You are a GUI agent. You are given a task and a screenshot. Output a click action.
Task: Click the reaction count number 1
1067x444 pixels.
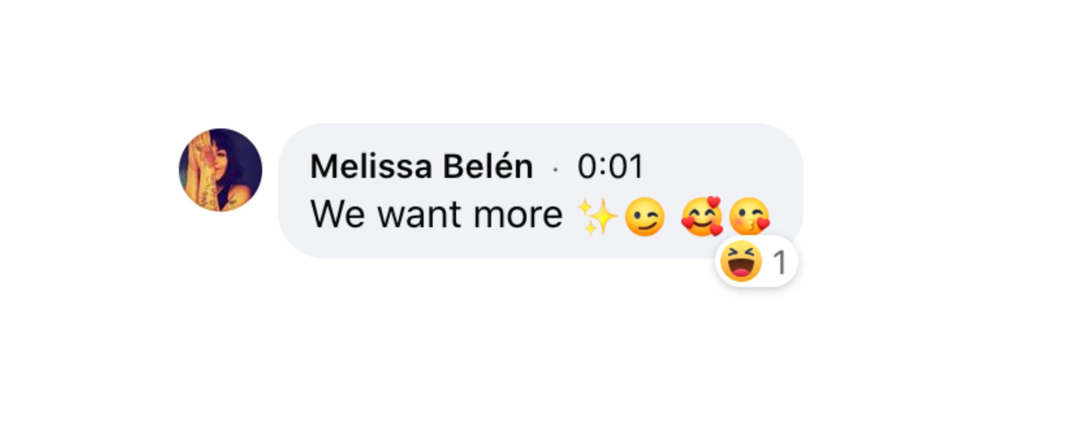tap(780, 262)
